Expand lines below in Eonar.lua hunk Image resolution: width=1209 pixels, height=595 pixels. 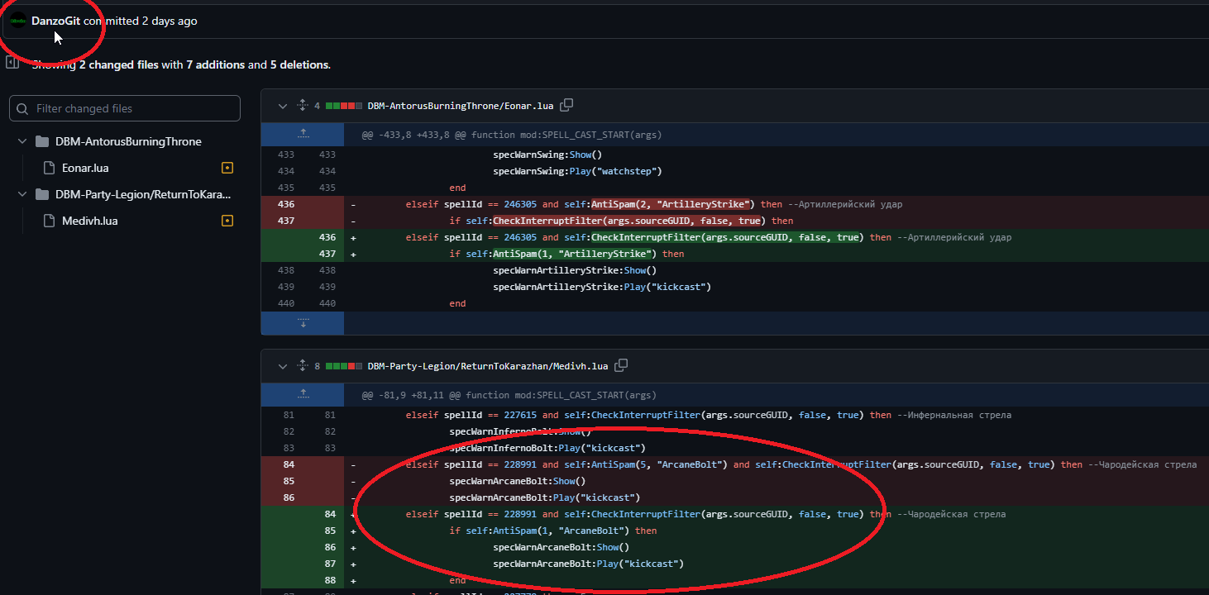(303, 323)
